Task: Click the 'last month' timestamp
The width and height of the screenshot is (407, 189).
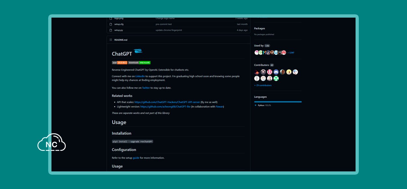Action: (x=242, y=24)
